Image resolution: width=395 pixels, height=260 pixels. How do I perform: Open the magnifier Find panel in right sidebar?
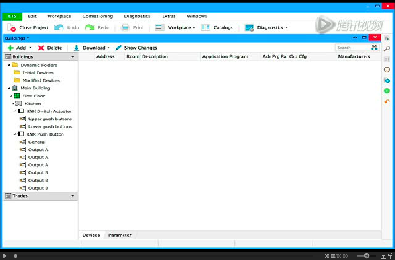coord(387,49)
